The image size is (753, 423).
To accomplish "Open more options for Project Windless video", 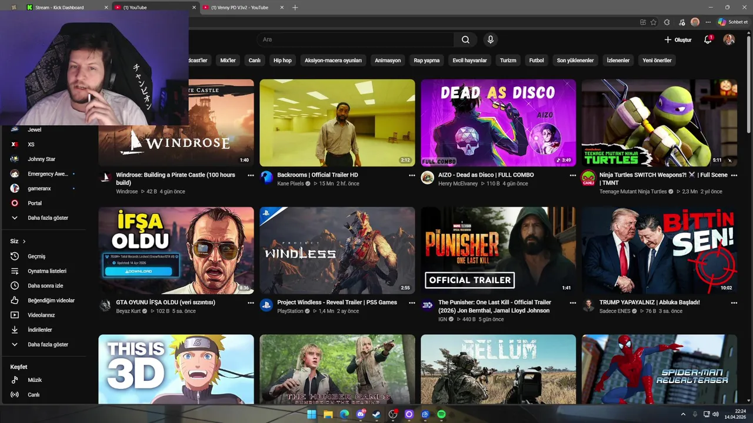I will pos(412,303).
